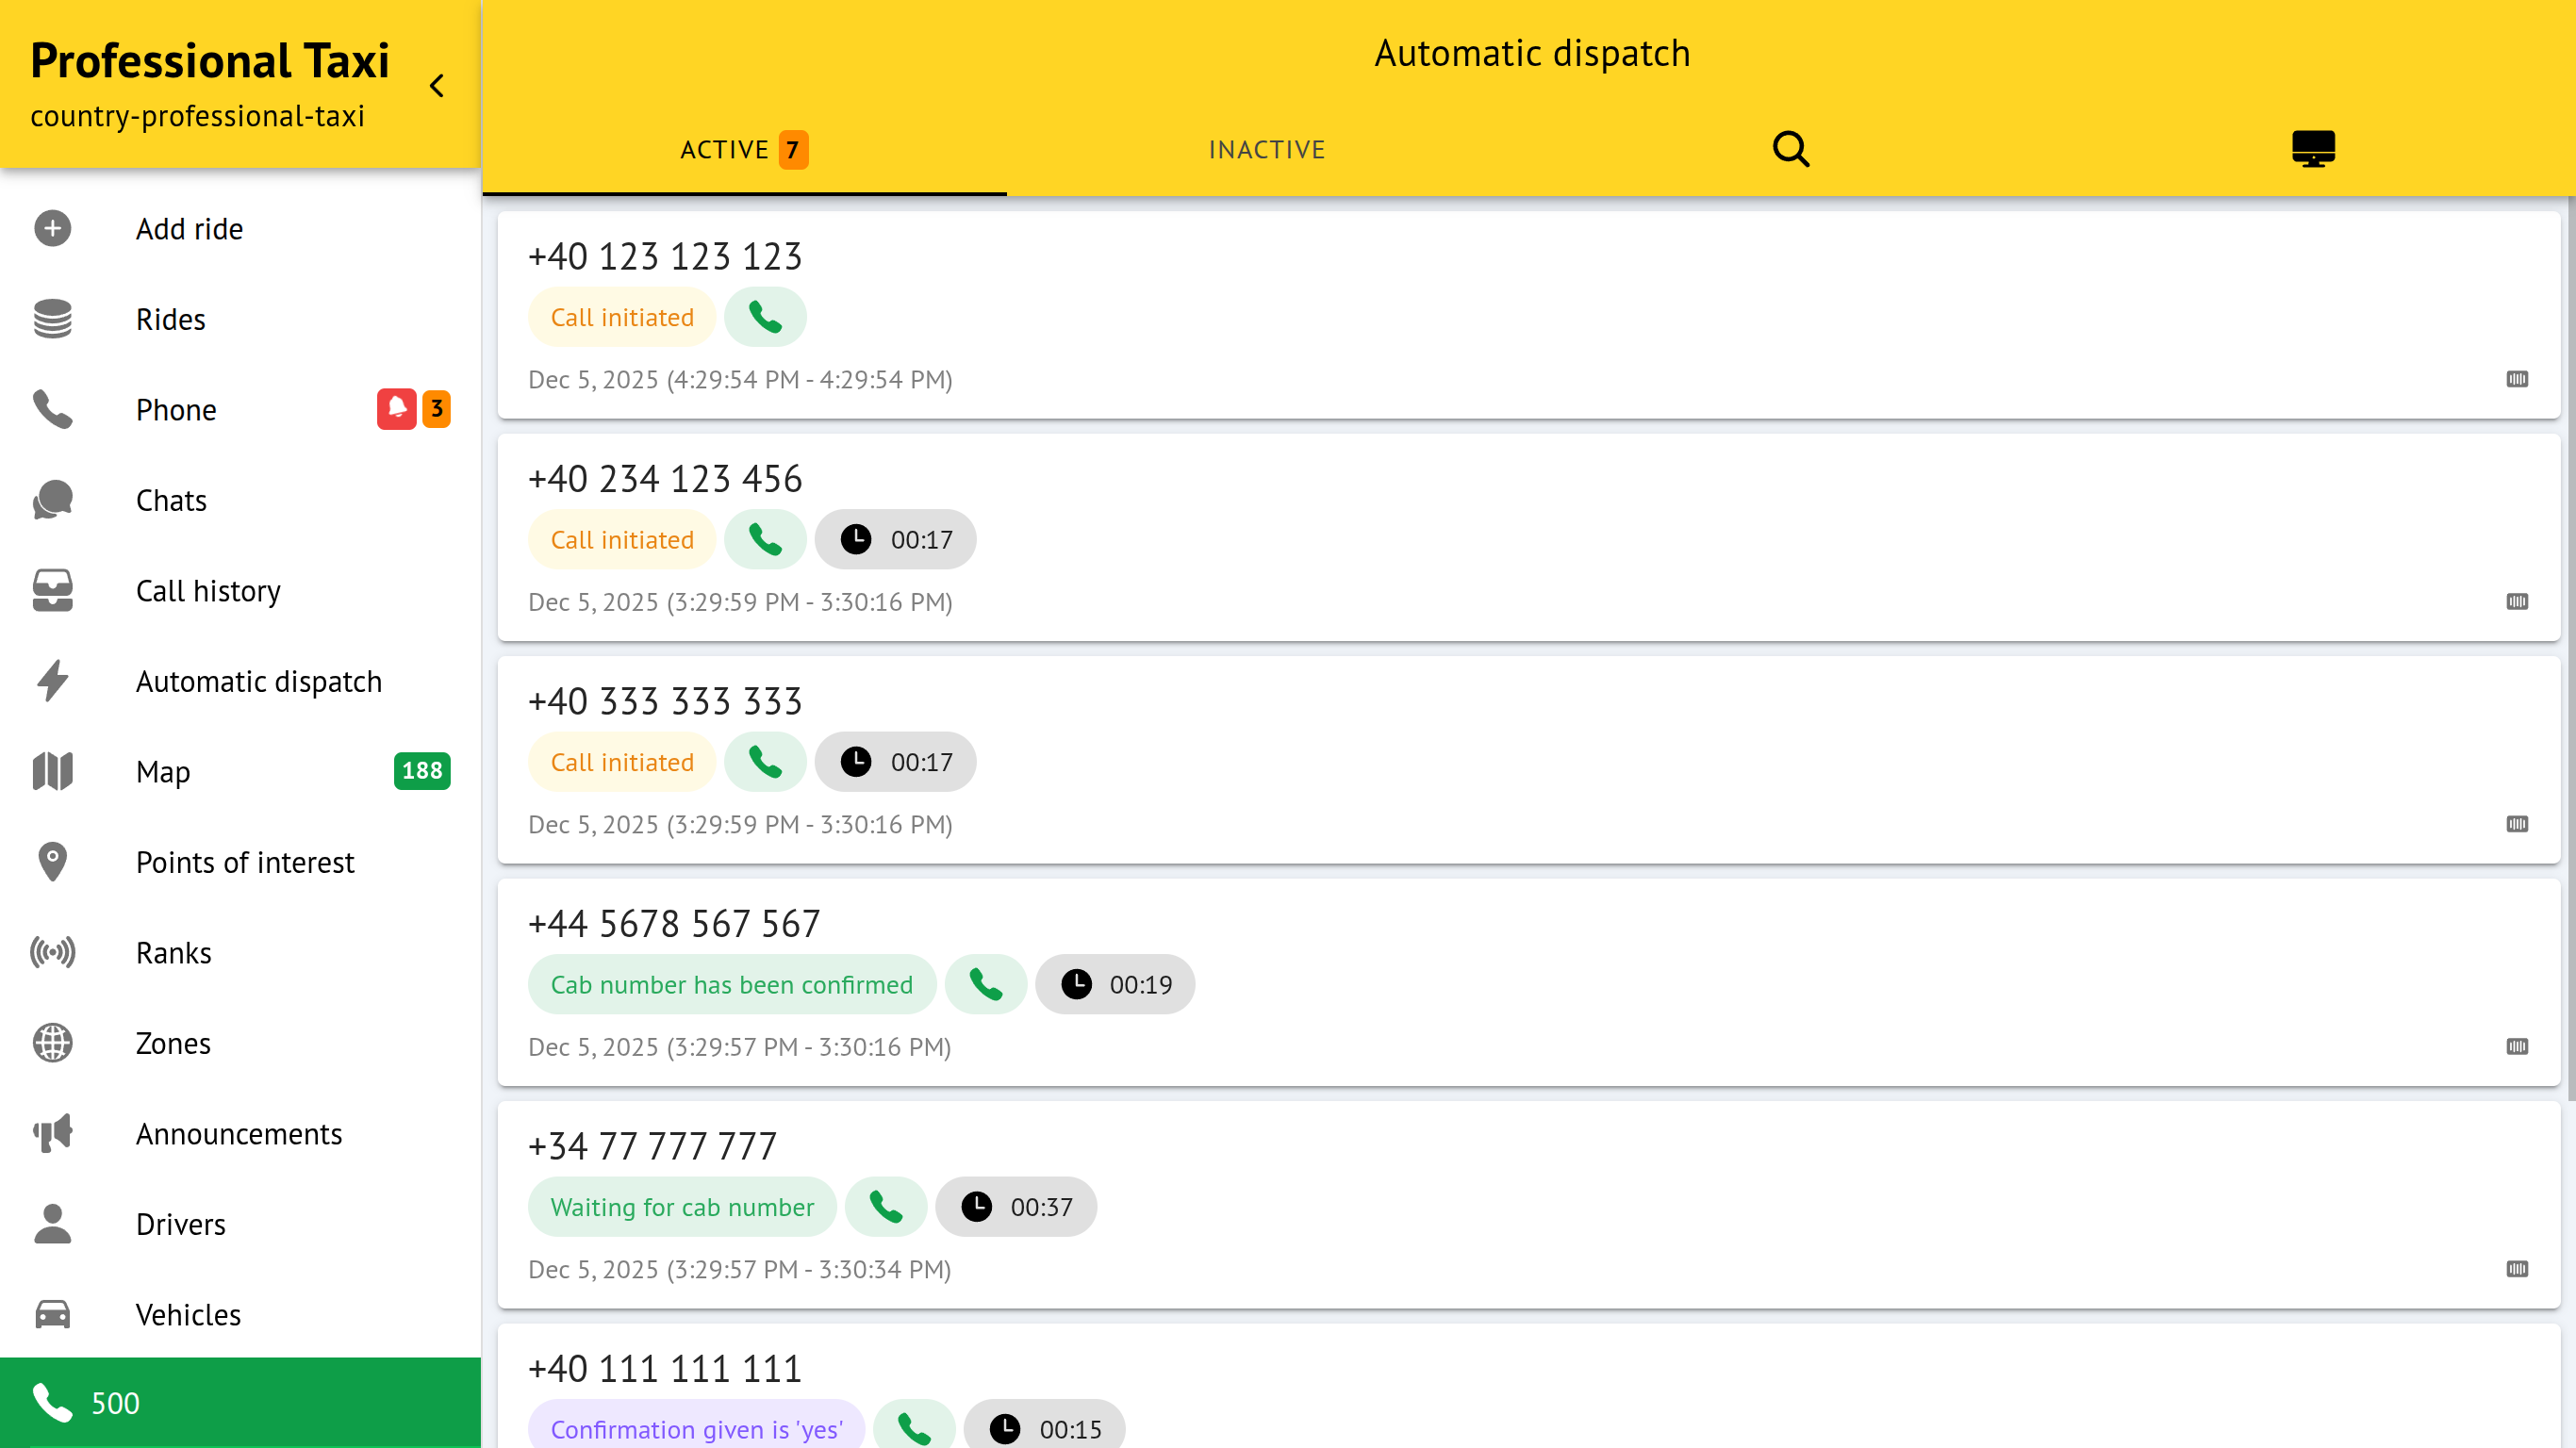
Task: Open the monitor display icon tab
Action: (x=2313, y=149)
